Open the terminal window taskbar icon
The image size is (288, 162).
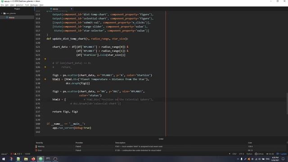point(48,159)
